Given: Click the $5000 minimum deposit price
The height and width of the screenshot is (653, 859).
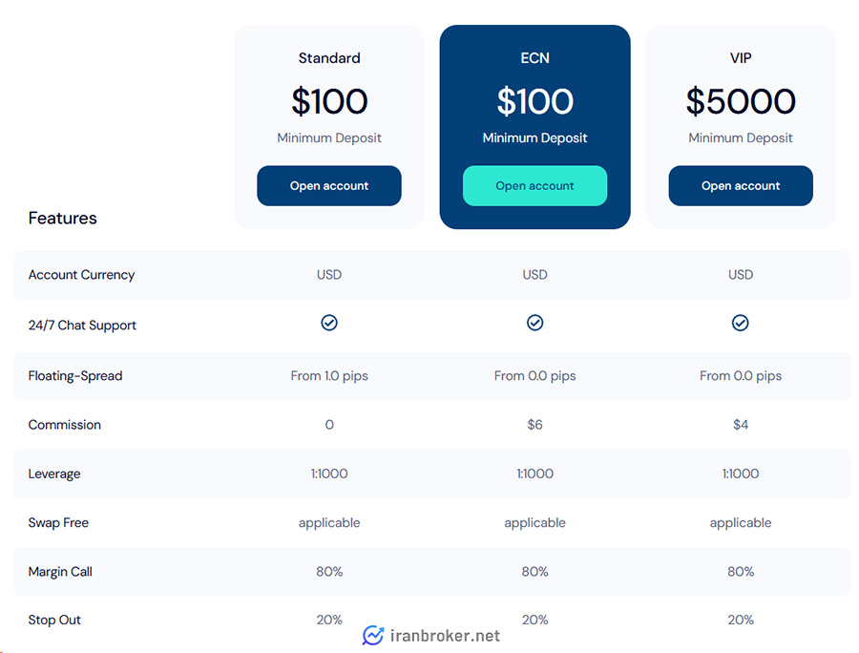Looking at the screenshot, I should point(741,101).
